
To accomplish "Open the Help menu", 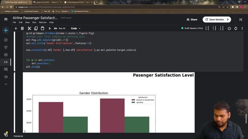I will (x=52, y=22).
